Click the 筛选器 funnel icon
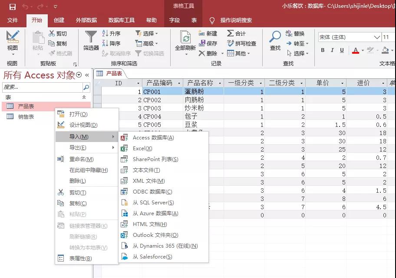 [x=91, y=37]
